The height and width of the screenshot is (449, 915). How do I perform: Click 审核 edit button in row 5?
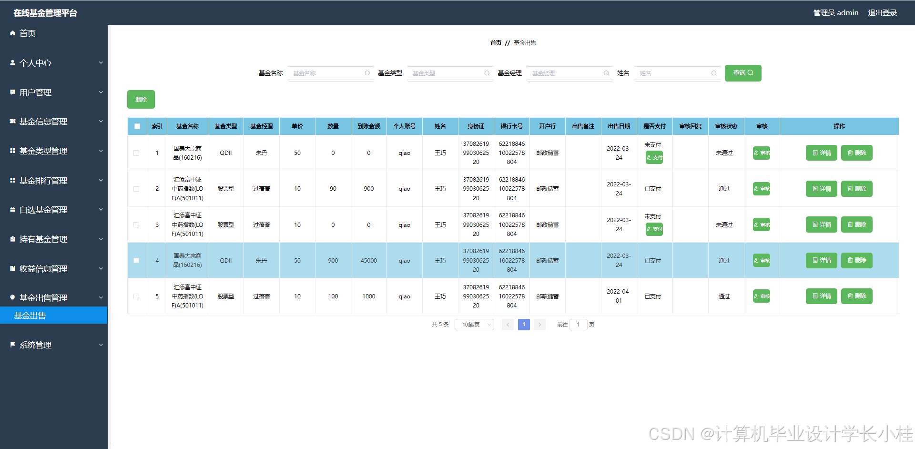tap(762, 296)
